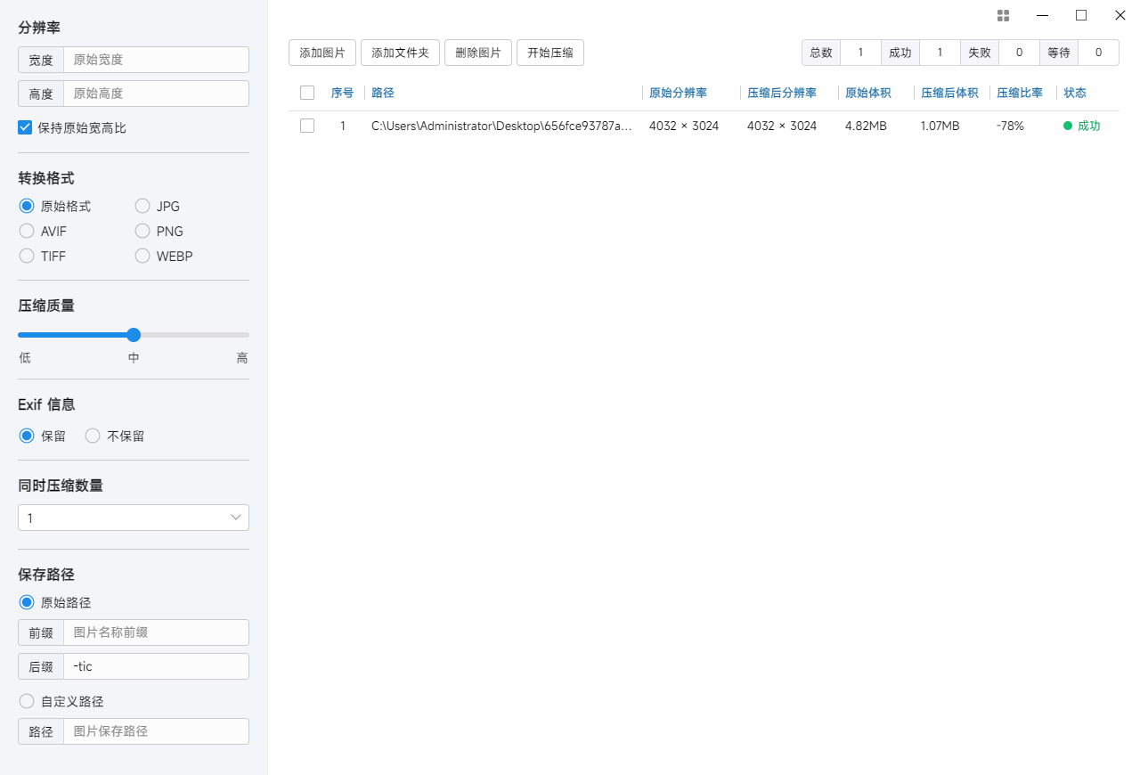
Task: Click the 添加图片 add images button
Action: click(x=322, y=53)
